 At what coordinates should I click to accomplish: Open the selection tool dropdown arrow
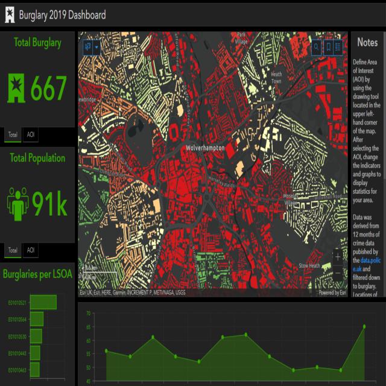coord(96,46)
